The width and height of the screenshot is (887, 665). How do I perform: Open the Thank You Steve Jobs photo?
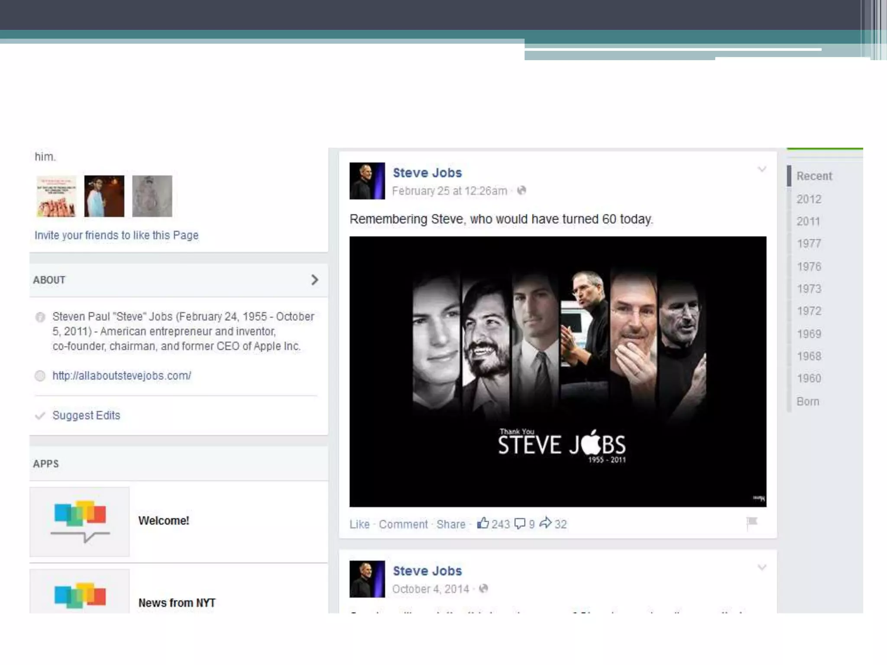click(558, 371)
